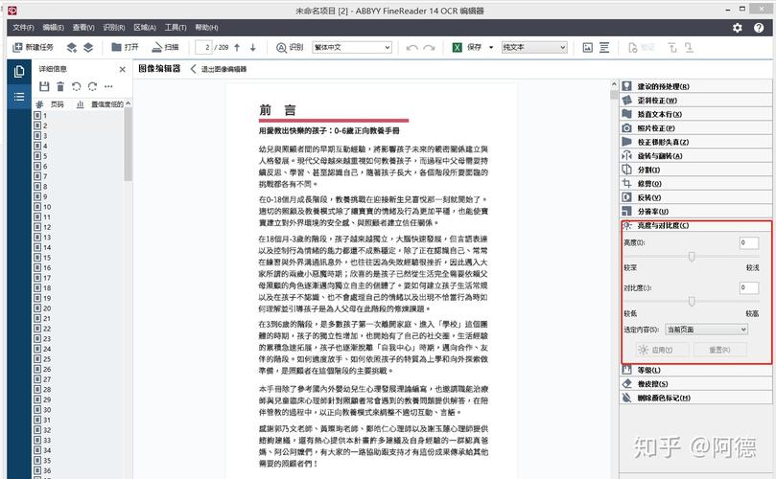This screenshot has width=776, height=479.
Task: Expand the 修剪(O) crop section
Action: (694, 183)
